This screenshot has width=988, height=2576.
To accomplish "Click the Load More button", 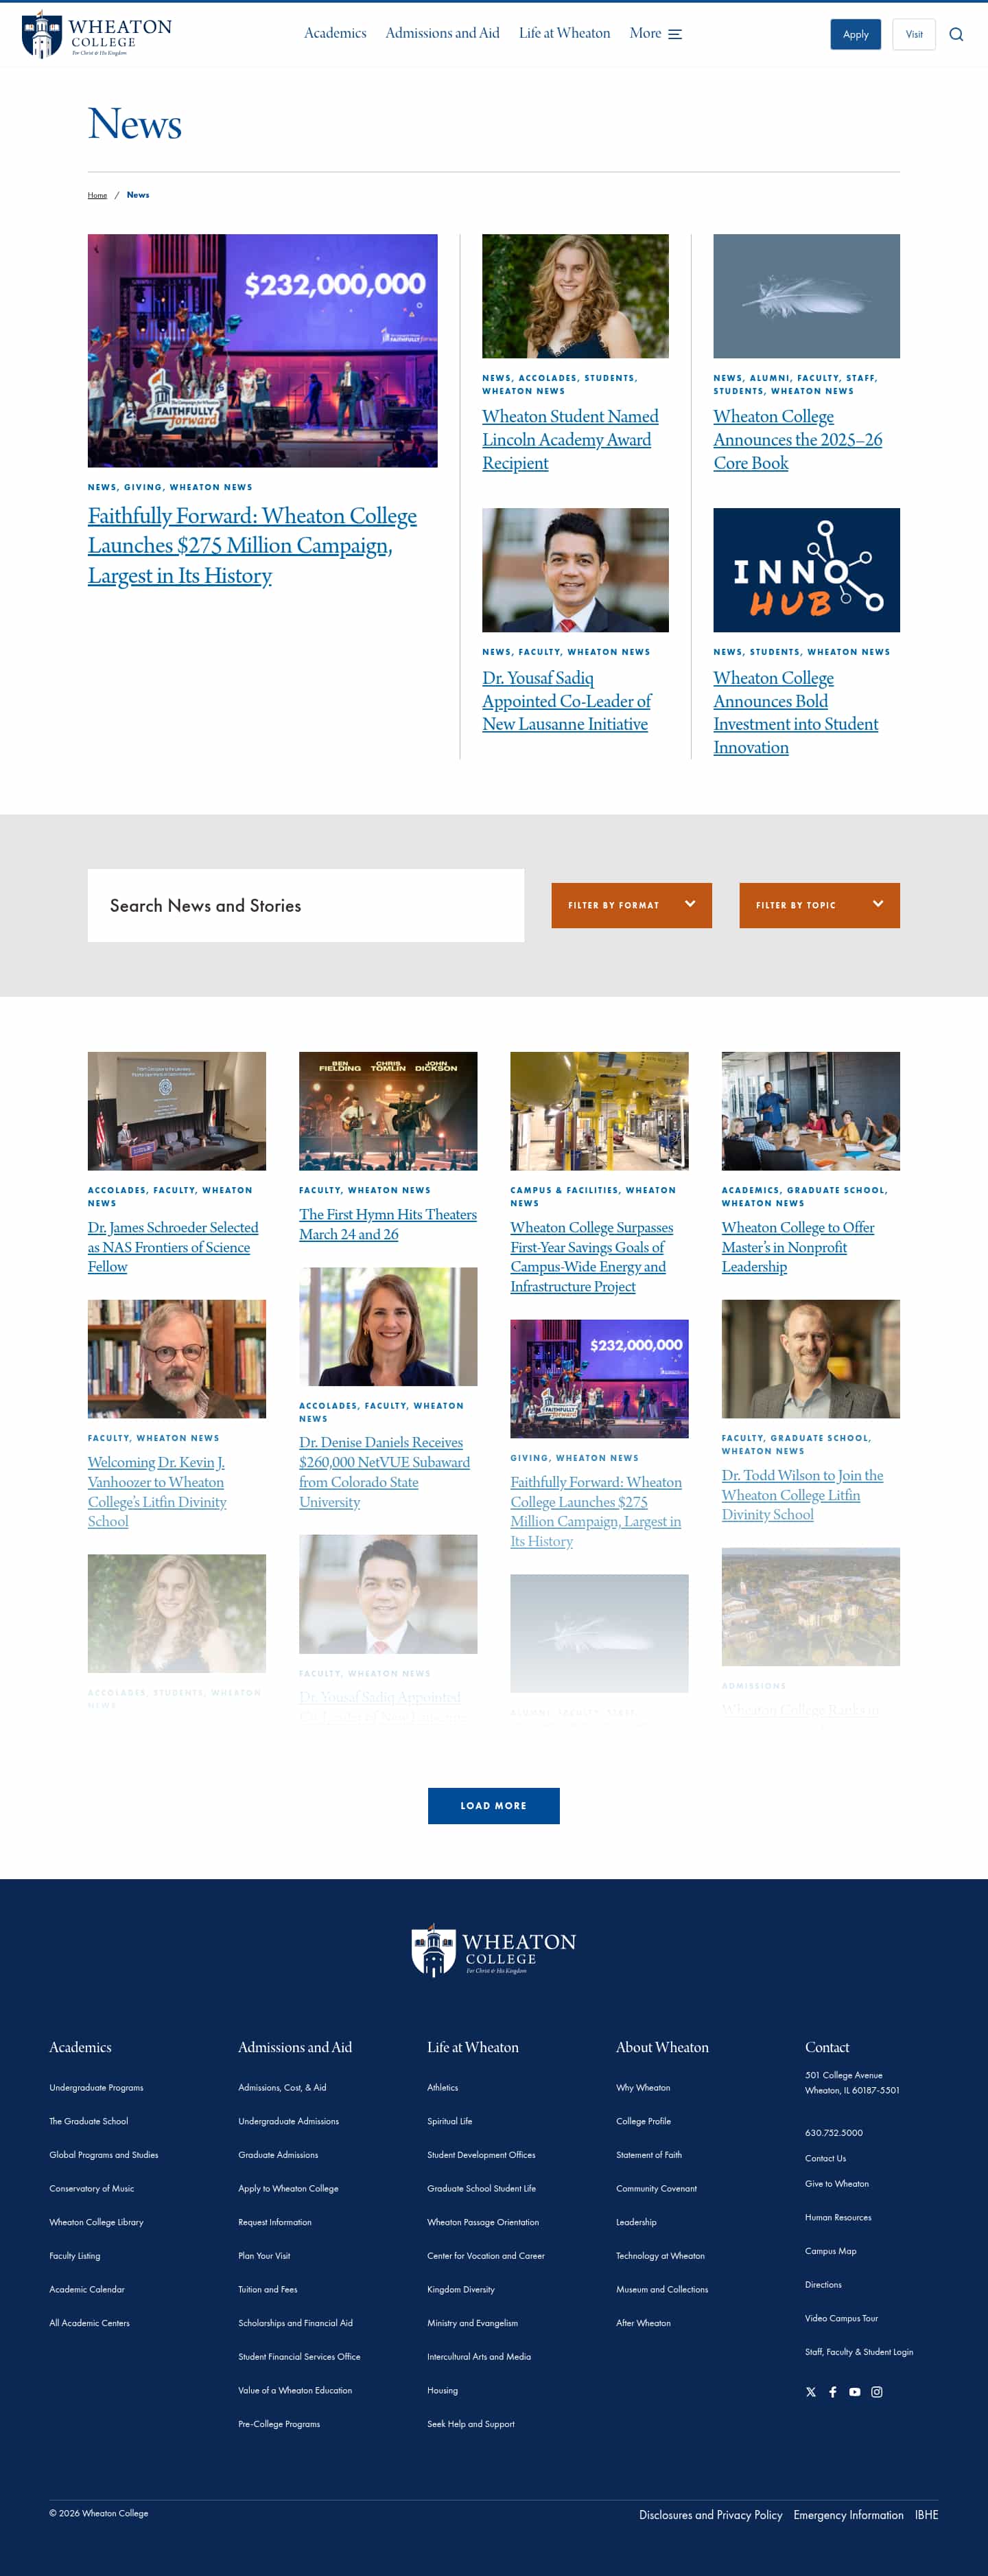I will coord(493,1805).
